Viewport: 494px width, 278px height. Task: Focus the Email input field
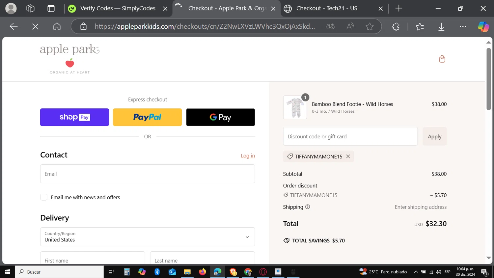coord(148,174)
